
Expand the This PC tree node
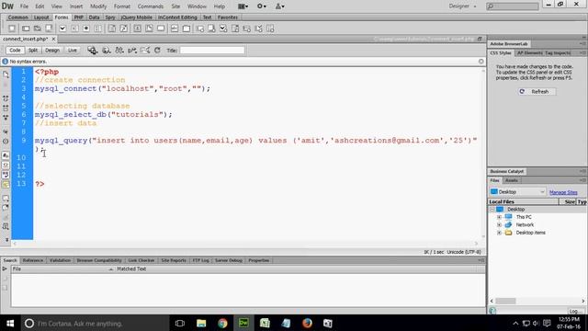pos(499,217)
